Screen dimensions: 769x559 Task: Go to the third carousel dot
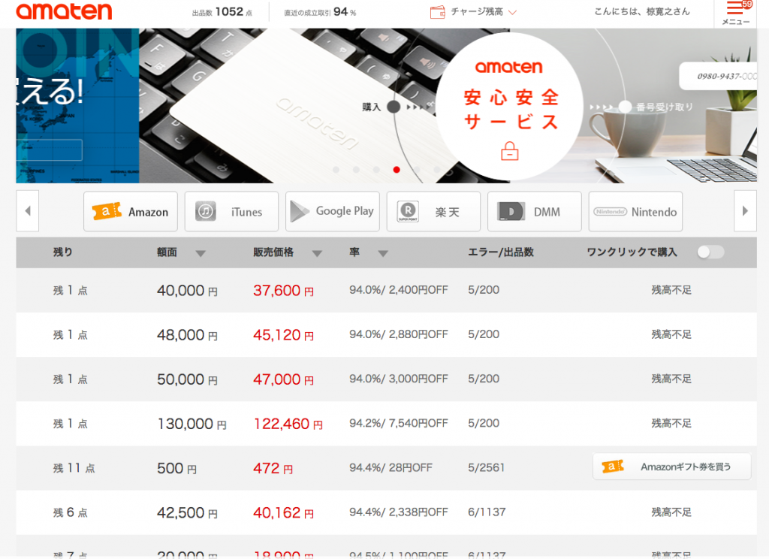[x=376, y=170]
